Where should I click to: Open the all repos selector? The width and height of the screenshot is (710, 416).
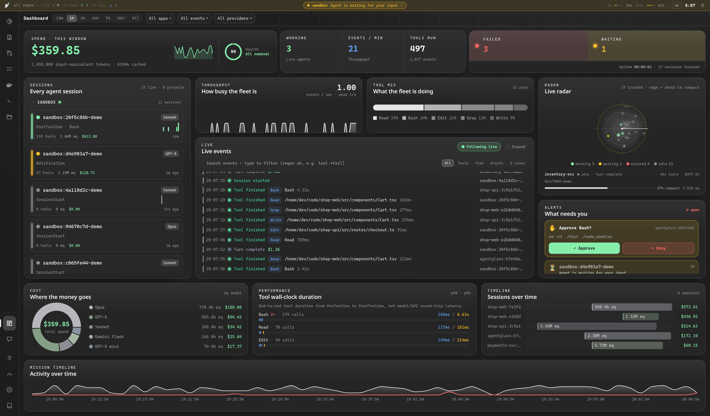pyautogui.click(x=26, y=5)
